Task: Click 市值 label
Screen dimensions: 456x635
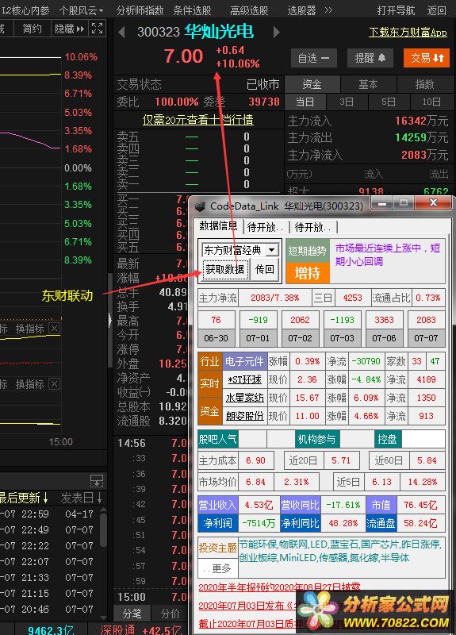Action: [381, 505]
